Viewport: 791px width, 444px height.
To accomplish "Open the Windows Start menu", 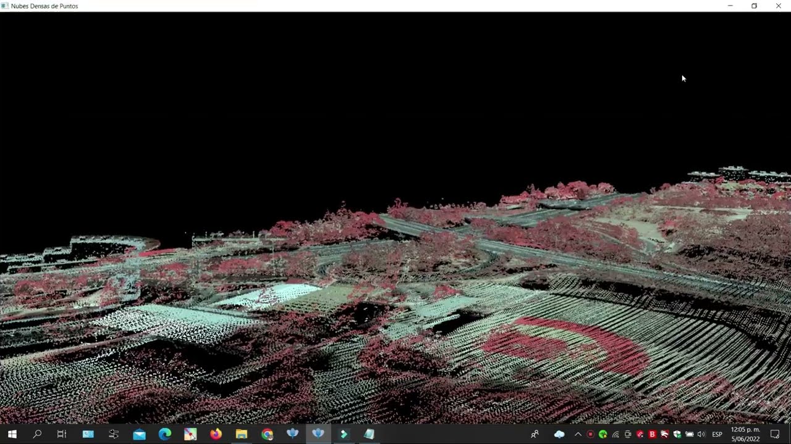I will tap(12, 434).
